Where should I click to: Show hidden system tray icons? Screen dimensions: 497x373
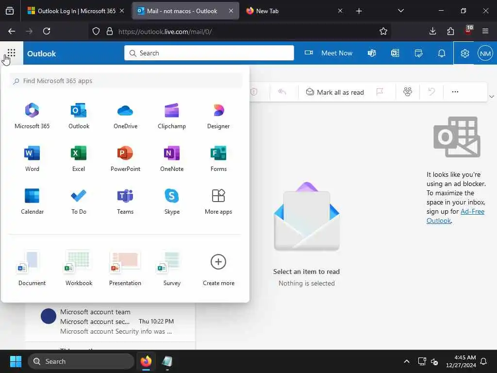[407, 361]
